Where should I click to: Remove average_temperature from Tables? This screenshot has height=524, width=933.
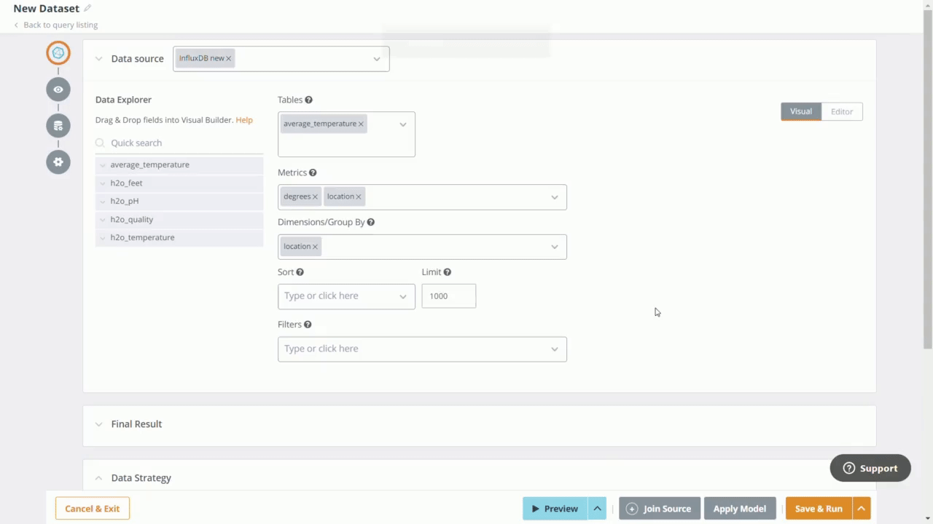[x=361, y=124]
